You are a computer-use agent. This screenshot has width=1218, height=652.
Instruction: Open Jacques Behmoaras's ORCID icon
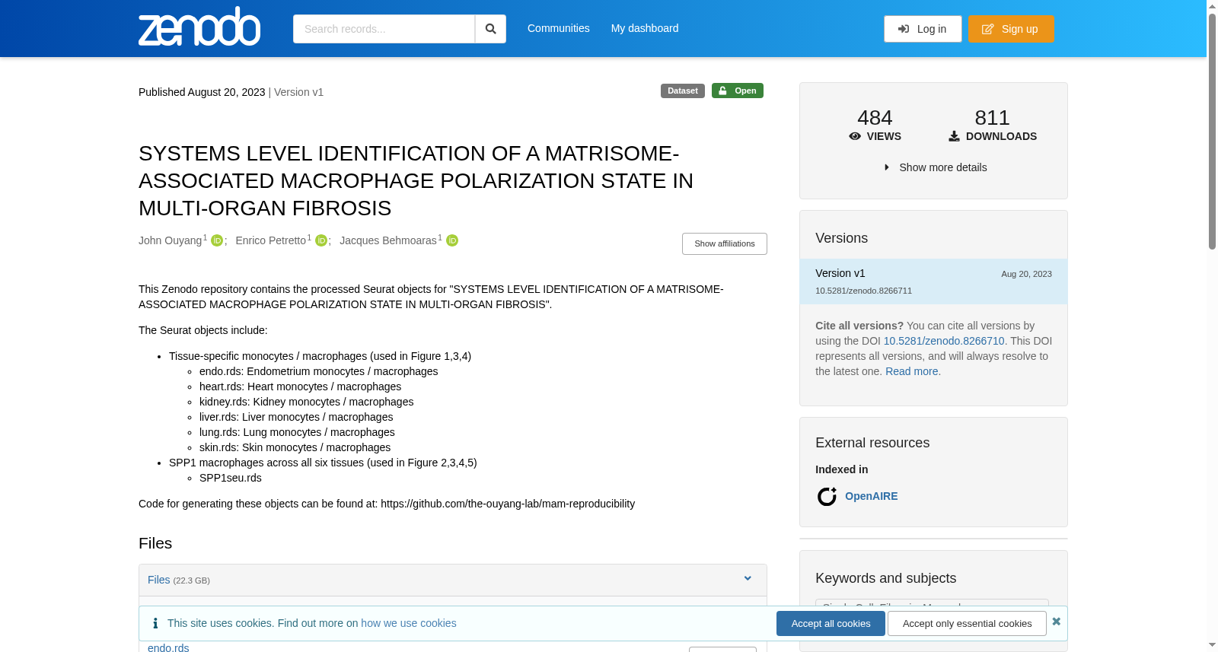(452, 240)
